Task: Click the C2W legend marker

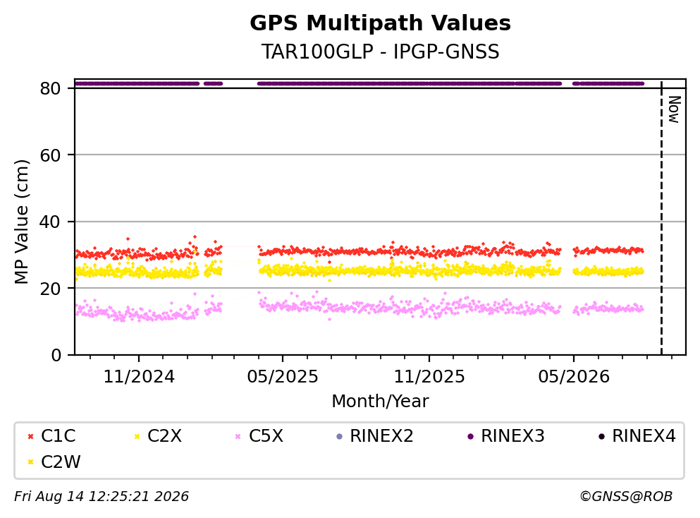Action: pos(31,462)
